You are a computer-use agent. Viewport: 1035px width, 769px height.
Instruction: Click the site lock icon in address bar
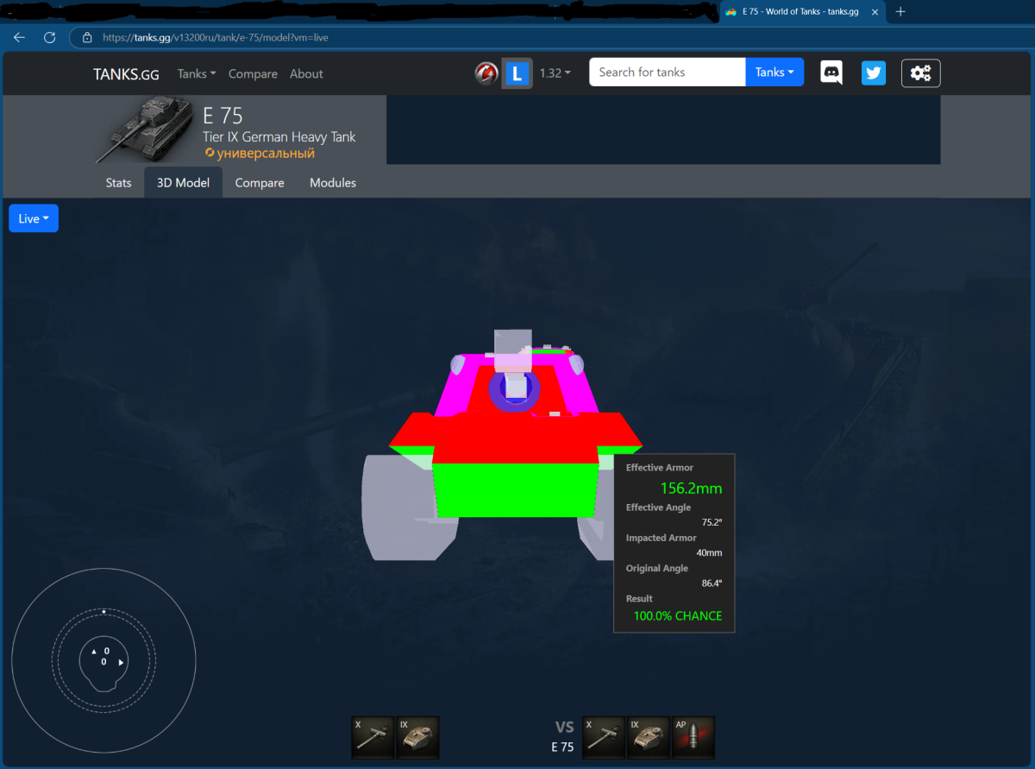[86, 37]
